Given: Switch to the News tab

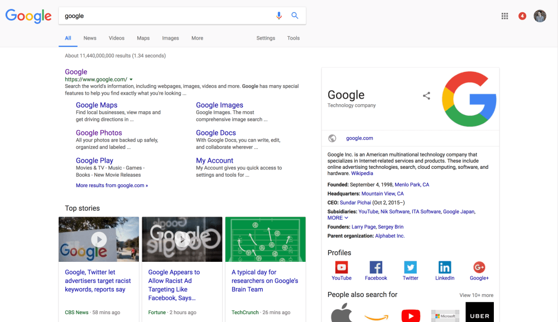Looking at the screenshot, I should 90,38.
